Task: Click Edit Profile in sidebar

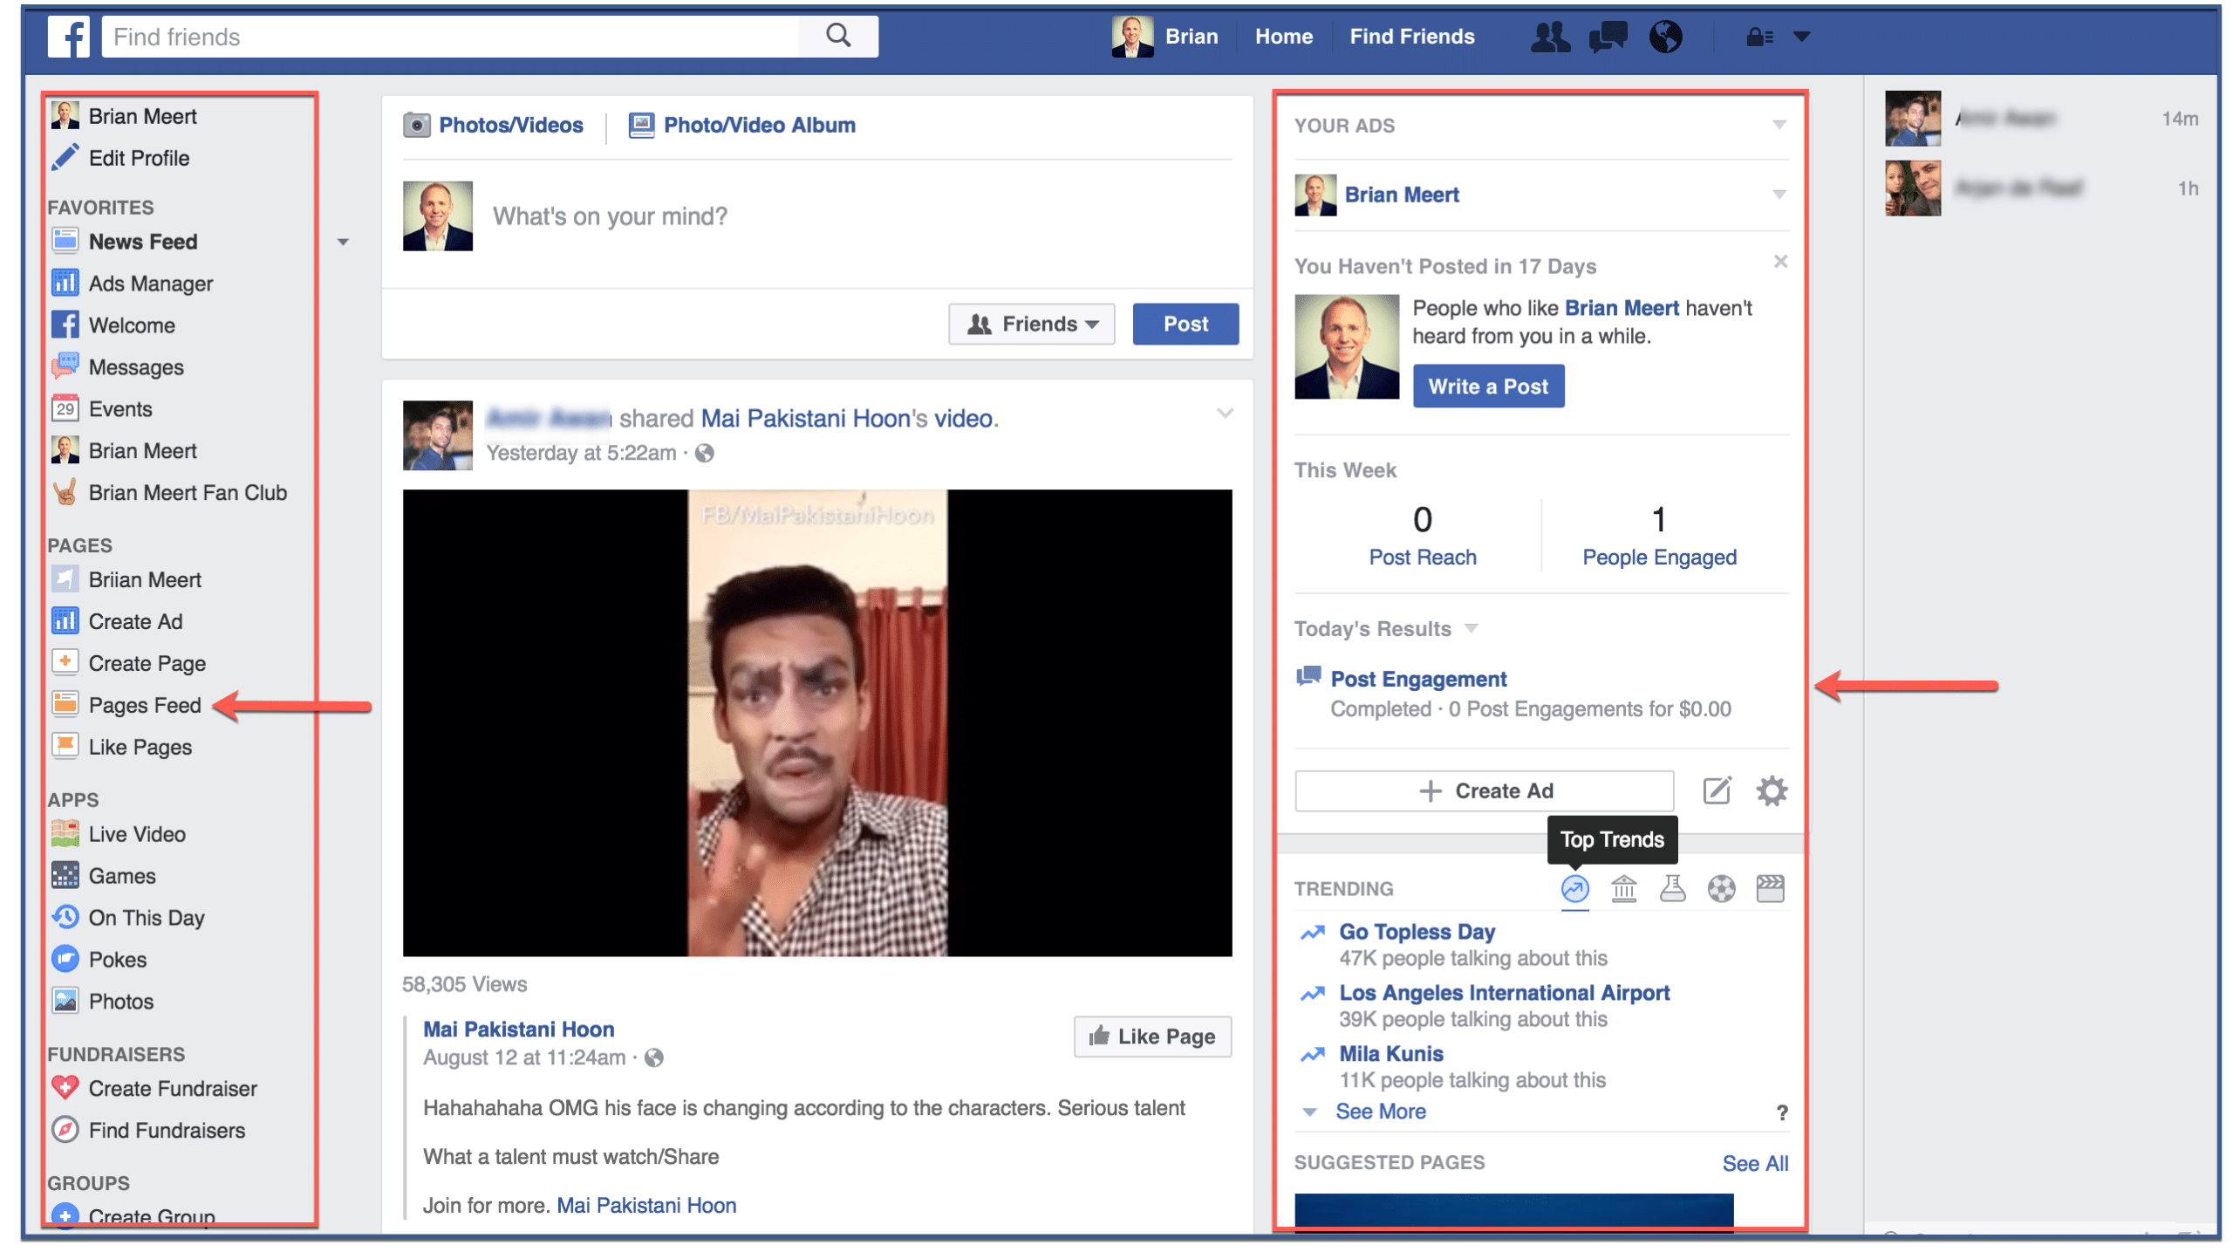Action: [120, 158]
